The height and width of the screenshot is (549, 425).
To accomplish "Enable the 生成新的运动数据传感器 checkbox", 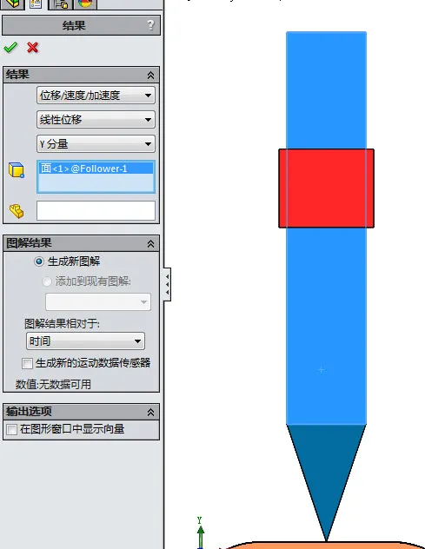I will click(x=27, y=363).
